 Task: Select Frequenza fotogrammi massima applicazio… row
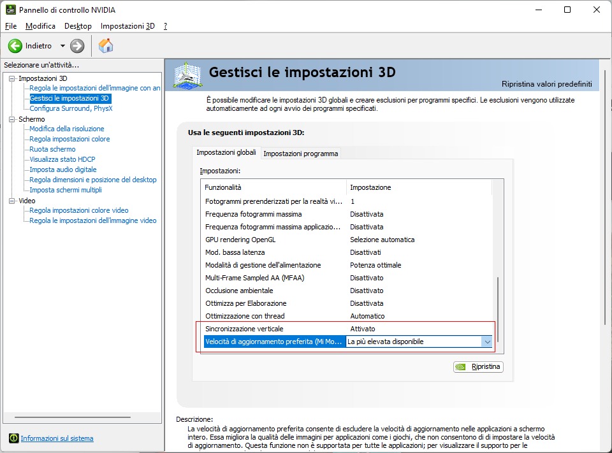pos(348,227)
